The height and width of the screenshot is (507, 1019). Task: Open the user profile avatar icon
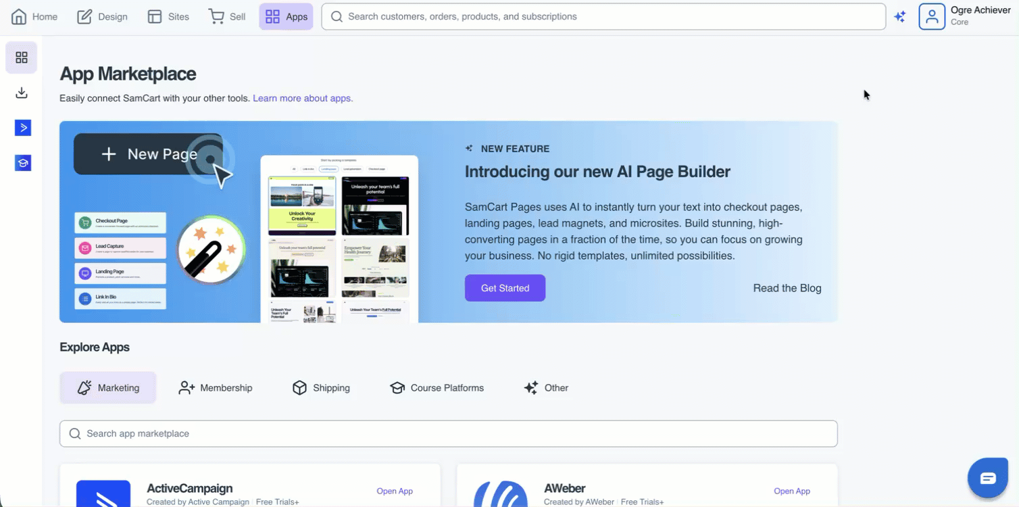(x=932, y=17)
